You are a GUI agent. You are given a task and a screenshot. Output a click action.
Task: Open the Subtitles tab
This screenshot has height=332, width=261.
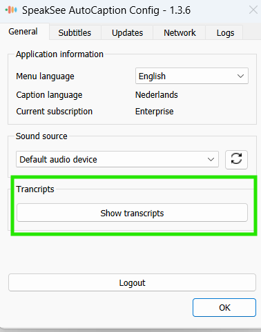pyautogui.click(x=75, y=33)
